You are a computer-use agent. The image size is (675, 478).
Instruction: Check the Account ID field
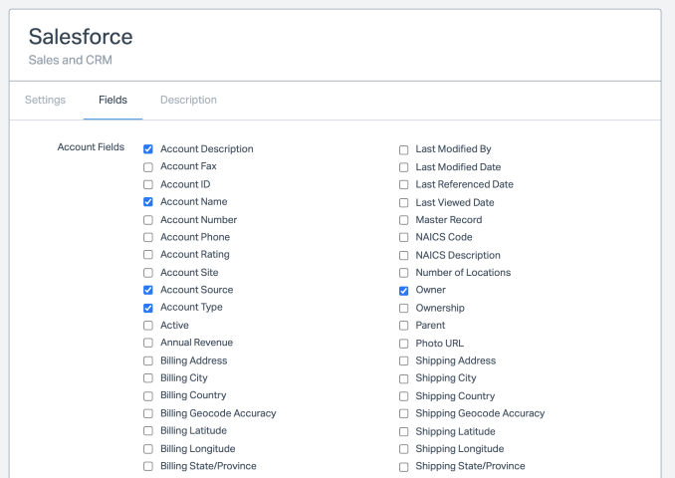pos(148,185)
